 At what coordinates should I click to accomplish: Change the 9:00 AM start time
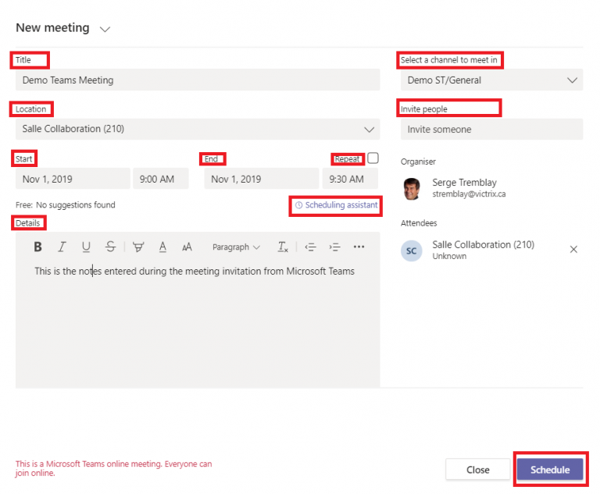[161, 179]
